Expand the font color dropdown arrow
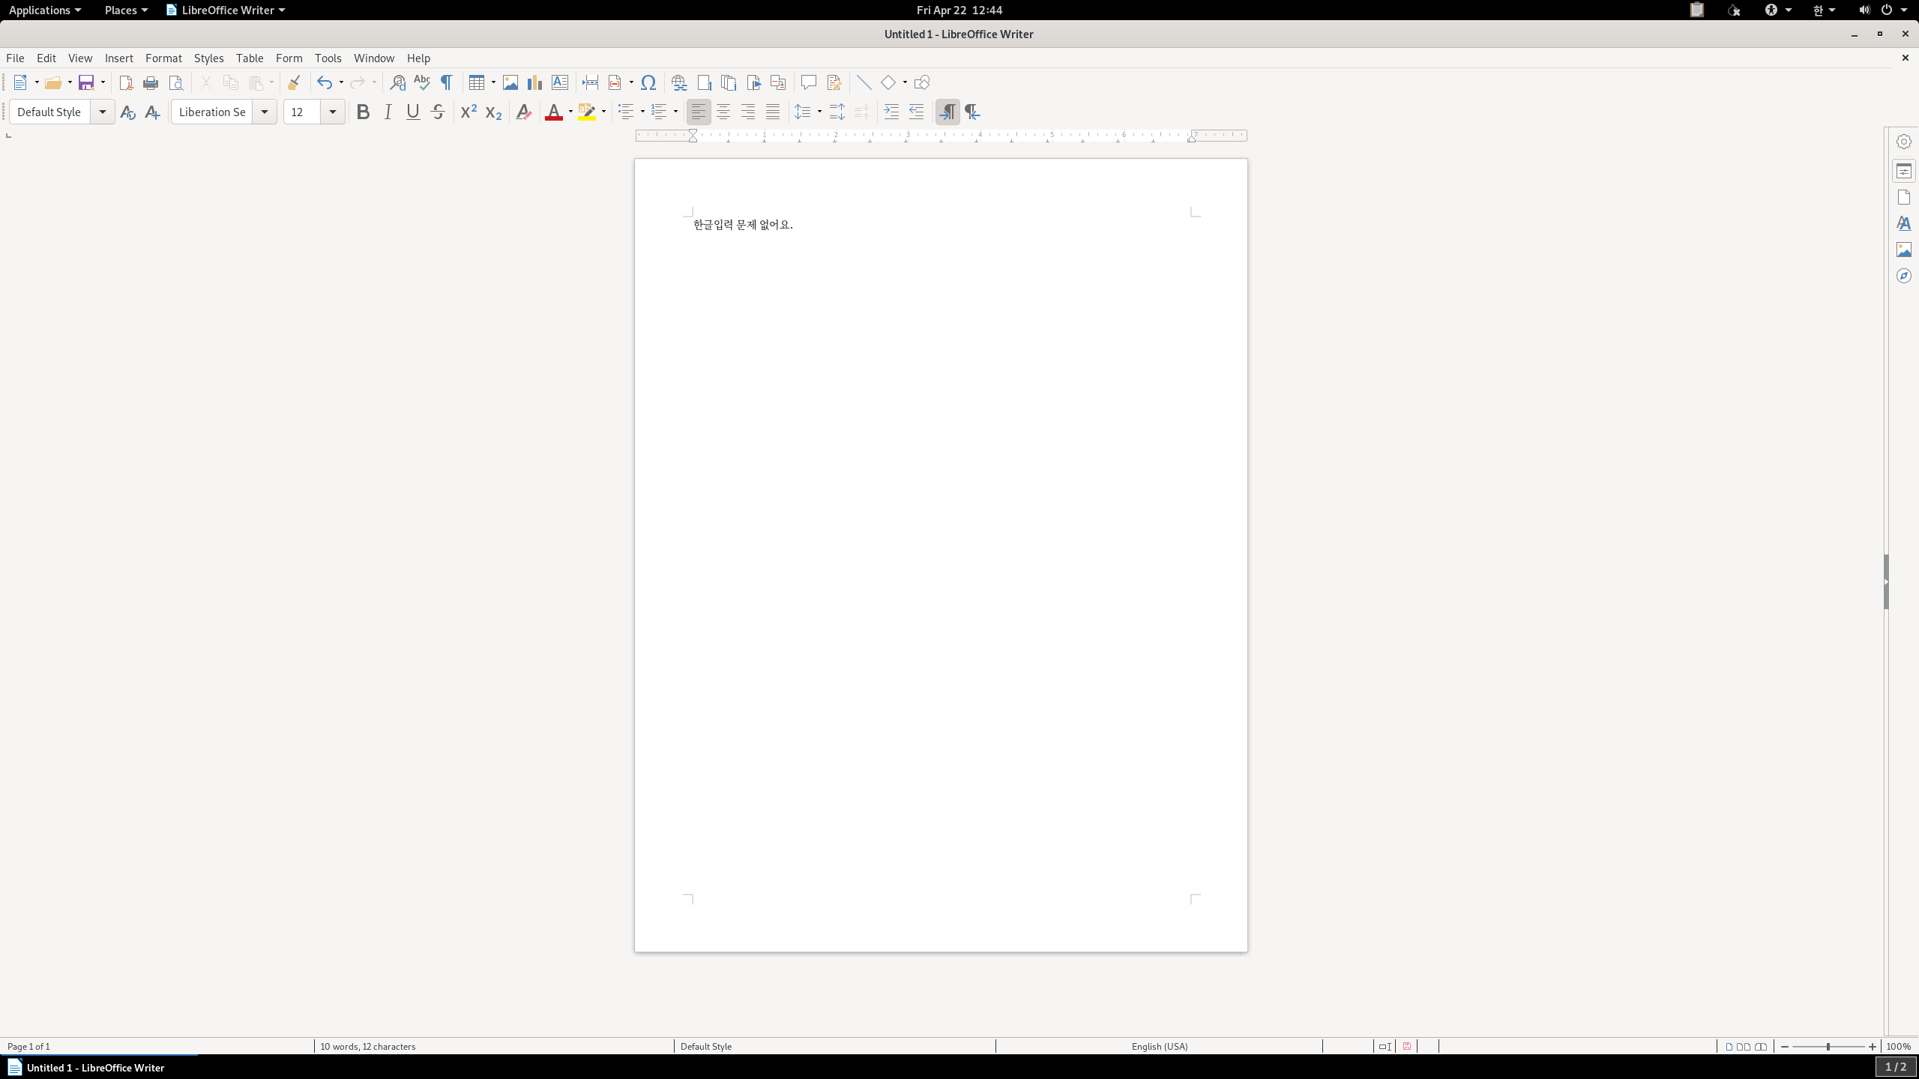The image size is (1919, 1079). [570, 112]
